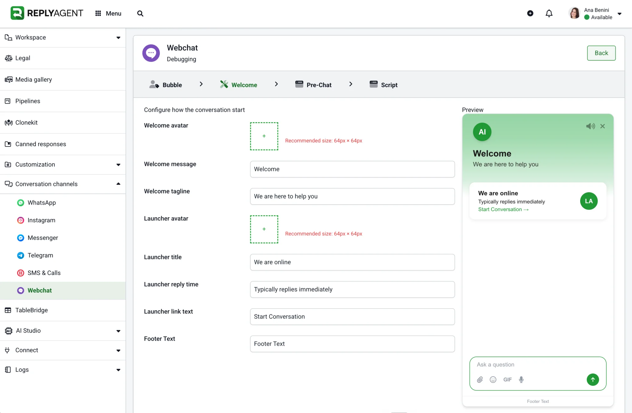Click the Connect plug icon

coord(7,350)
